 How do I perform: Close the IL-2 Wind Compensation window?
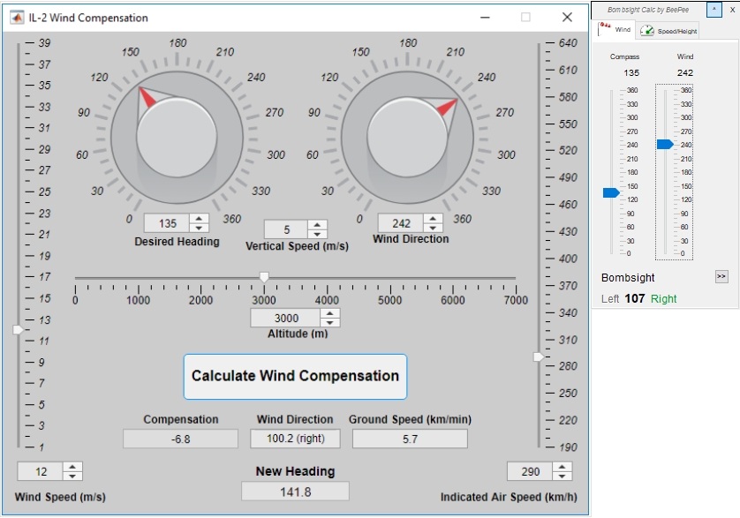[x=567, y=18]
